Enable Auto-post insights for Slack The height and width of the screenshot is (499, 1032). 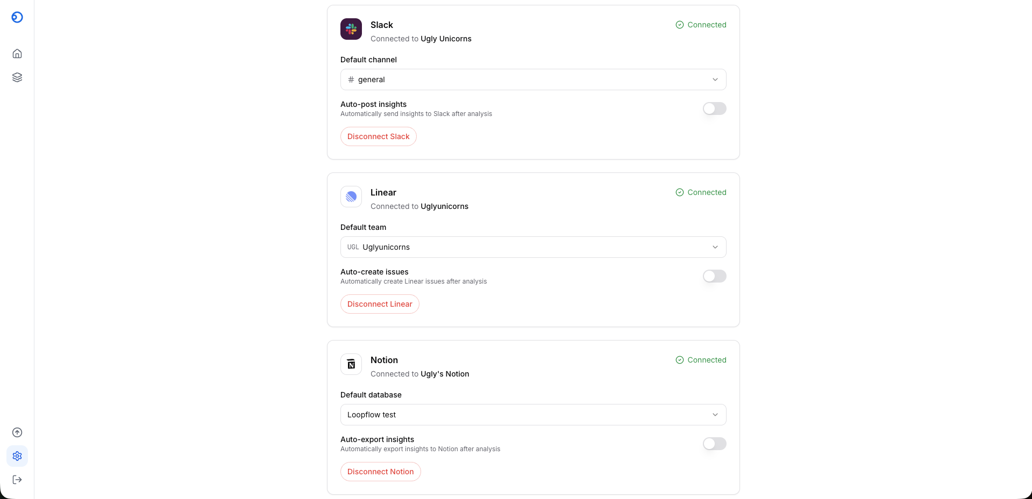tap(714, 109)
